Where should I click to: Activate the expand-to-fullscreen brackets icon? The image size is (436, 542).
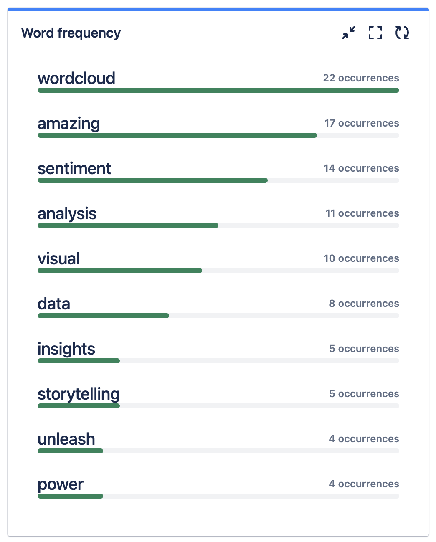click(375, 33)
